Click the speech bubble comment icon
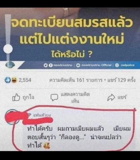Screen dimensions: 140x160 [54, 97]
